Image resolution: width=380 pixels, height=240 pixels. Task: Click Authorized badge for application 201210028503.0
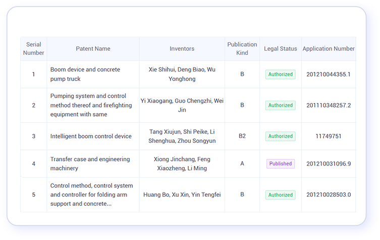tap(281, 195)
